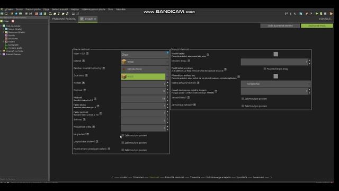
Task: Click the help icon beside Vlastní kapka
Action: point(208,55)
